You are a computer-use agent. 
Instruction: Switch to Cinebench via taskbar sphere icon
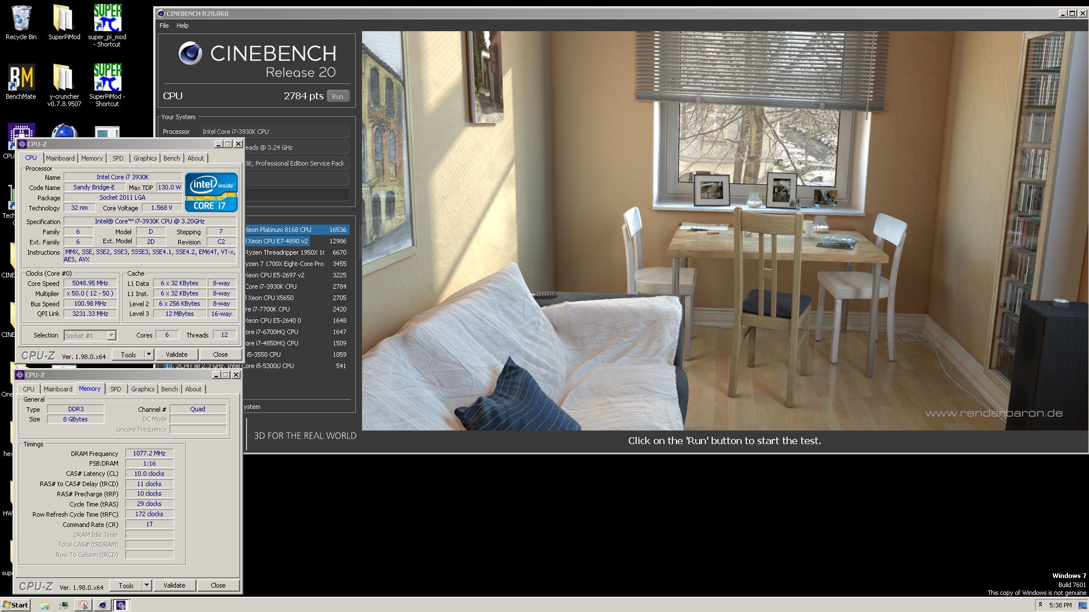point(102,605)
